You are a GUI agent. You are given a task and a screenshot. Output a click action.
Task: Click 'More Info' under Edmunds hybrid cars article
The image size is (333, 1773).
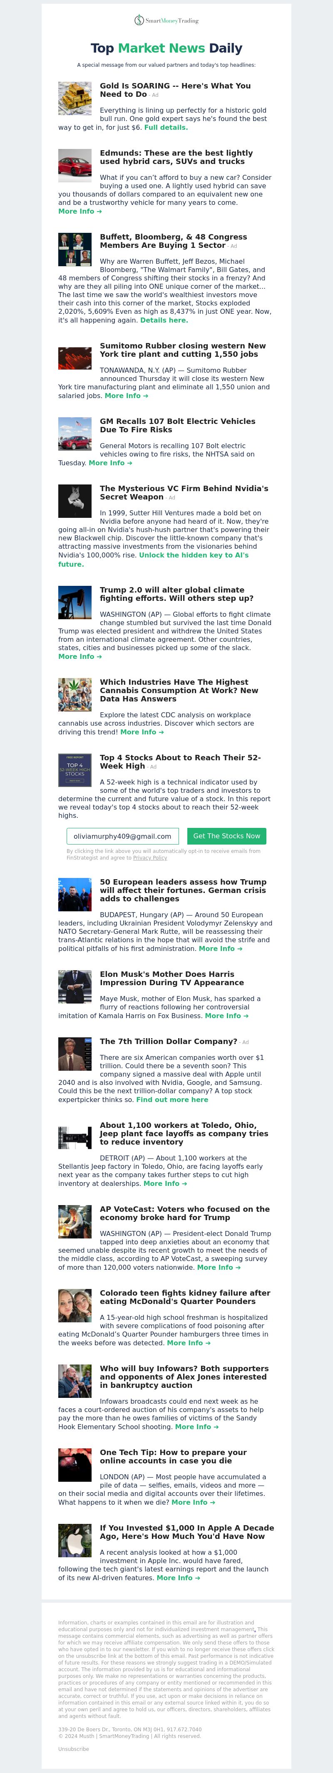(80, 211)
